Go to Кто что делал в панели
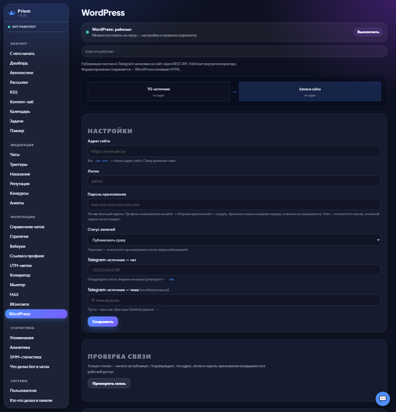The image size is (396, 412). point(31,400)
